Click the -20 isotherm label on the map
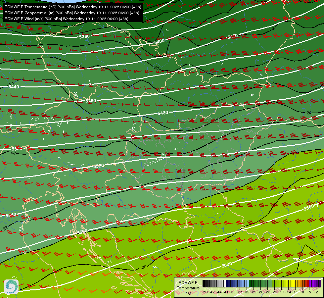 pyautogui.click(x=143, y=267)
